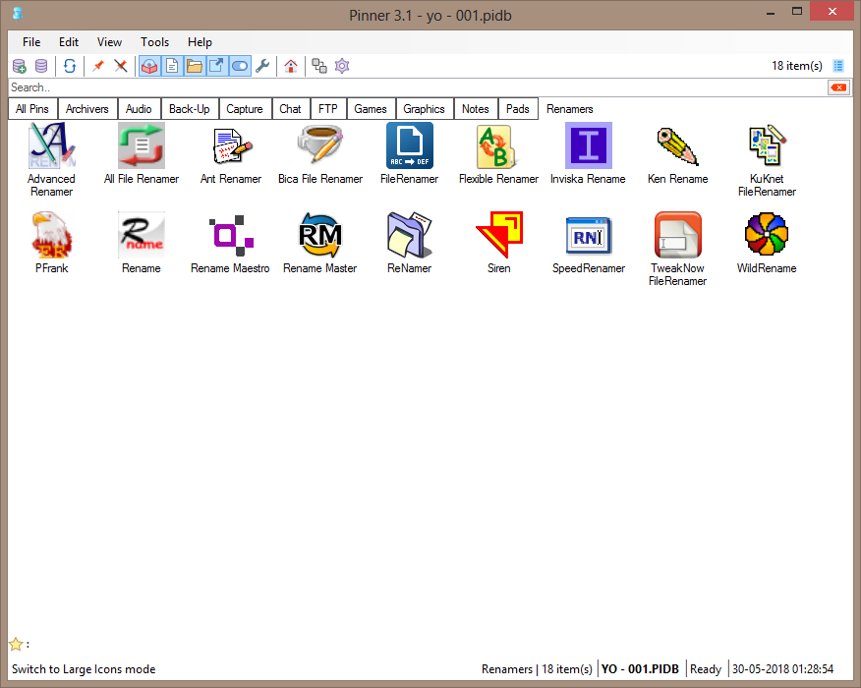Image resolution: width=861 pixels, height=688 pixels.
Task: Switch to the Back-Up tab
Action: click(x=190, y=109)
